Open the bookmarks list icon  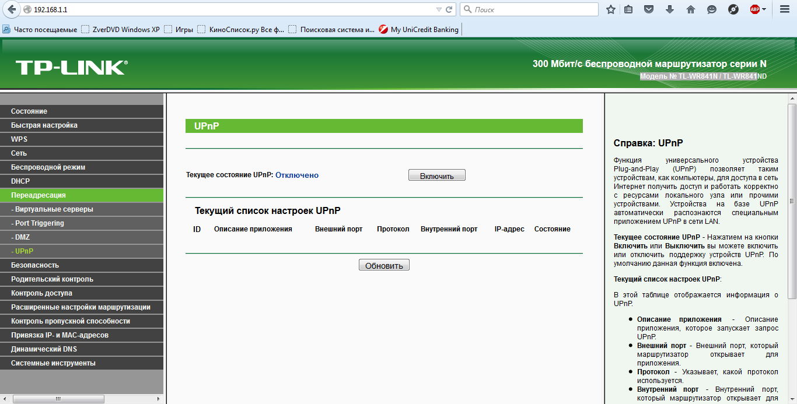coord(628,9)
